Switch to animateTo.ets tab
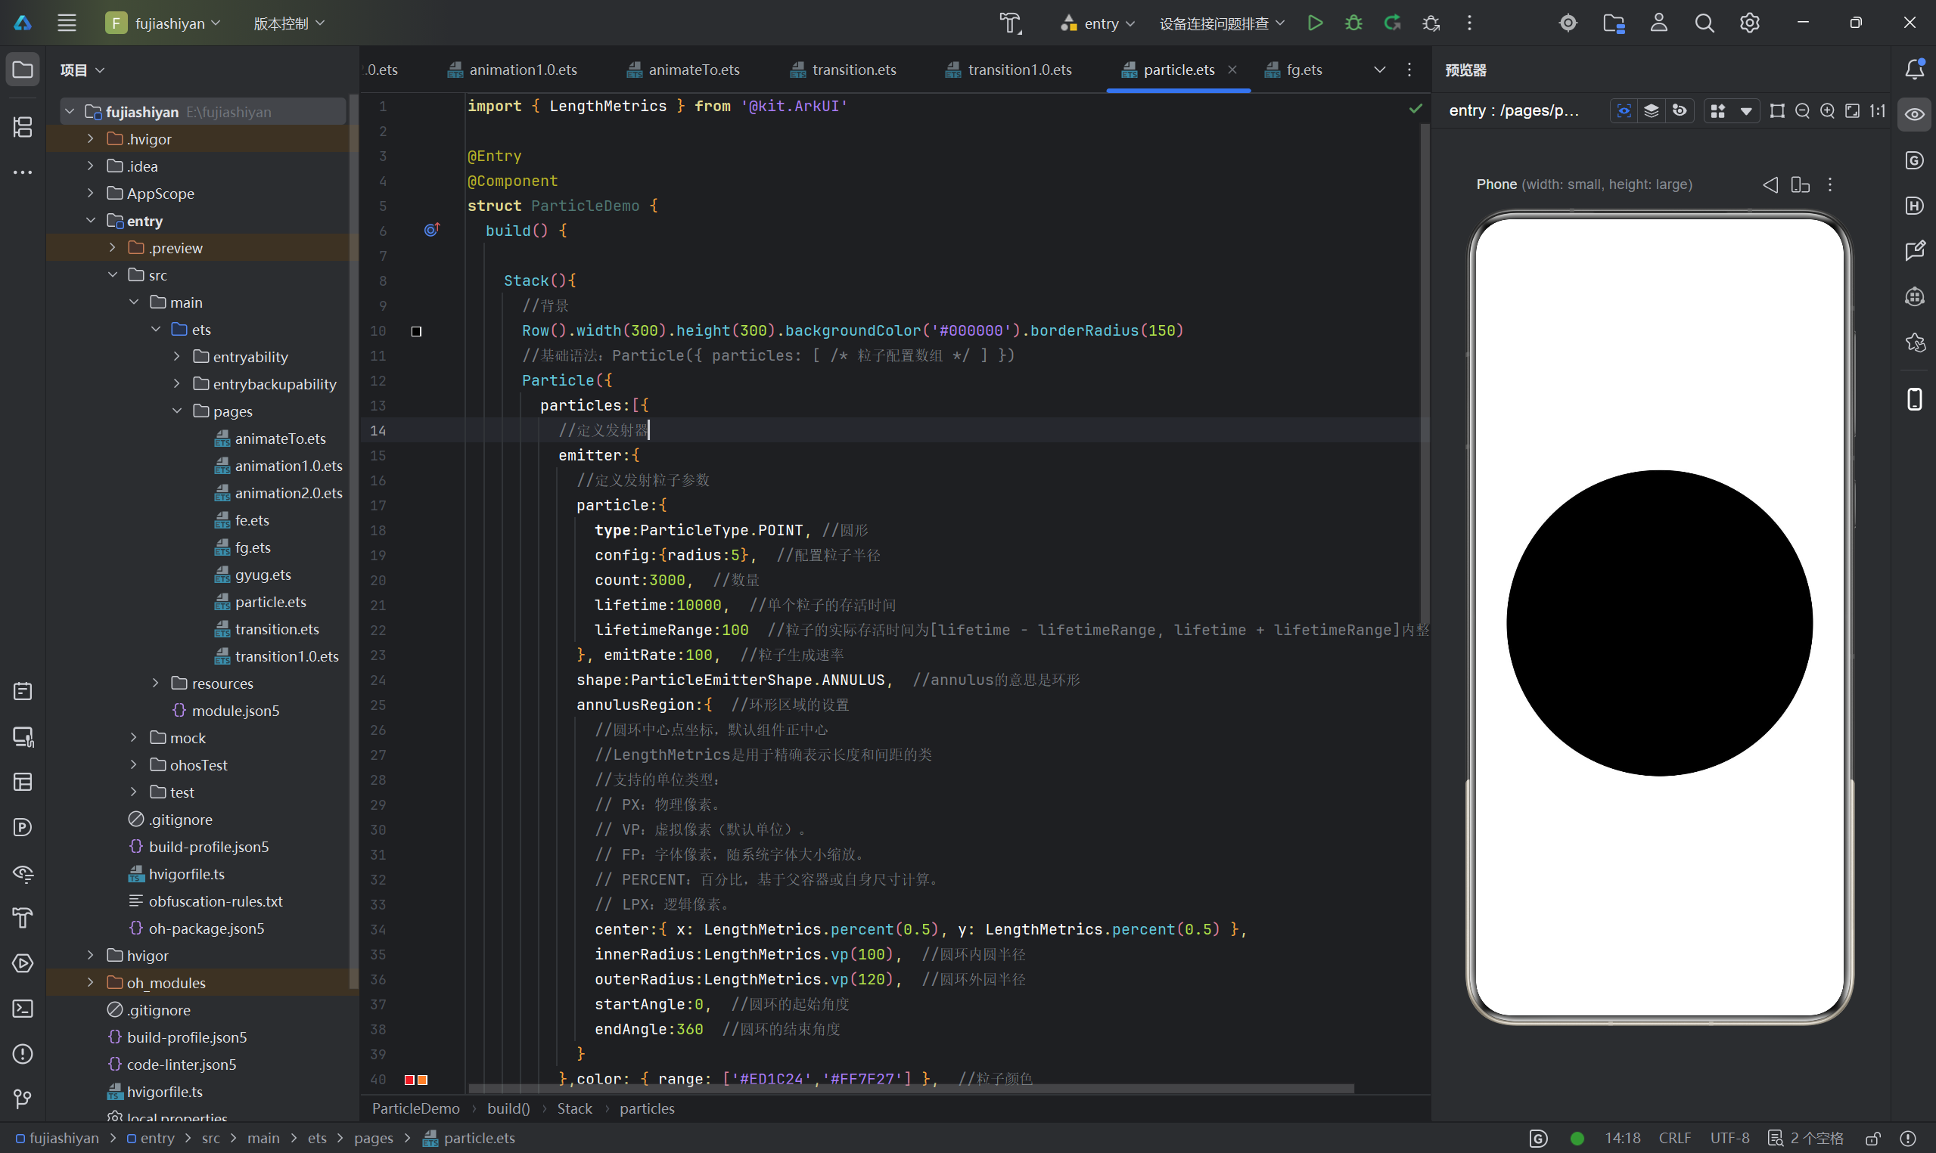The height and width of the screenshot is (1153, 1936). (x=683, y=70)
